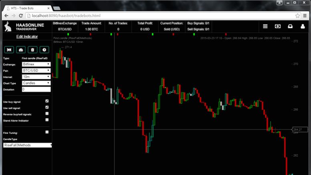Click the 271.4 high price label
Viewport: 311px width, 175px height.
[x=68, y=47]
